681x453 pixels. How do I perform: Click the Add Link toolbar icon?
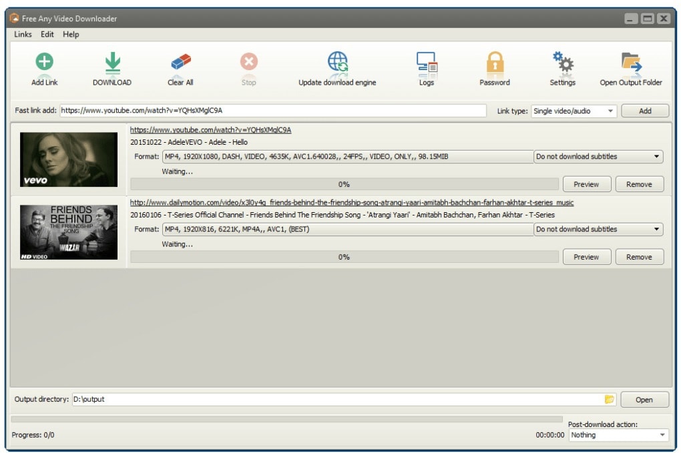(45, 63)
